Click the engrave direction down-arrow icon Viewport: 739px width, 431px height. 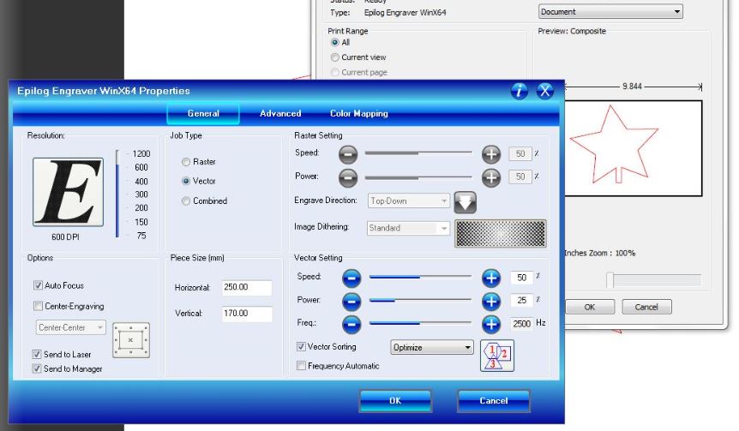[x=466, y=202]
